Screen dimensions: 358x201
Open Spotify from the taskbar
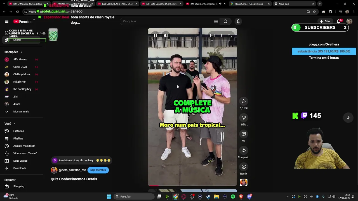[x=233, y=197]
